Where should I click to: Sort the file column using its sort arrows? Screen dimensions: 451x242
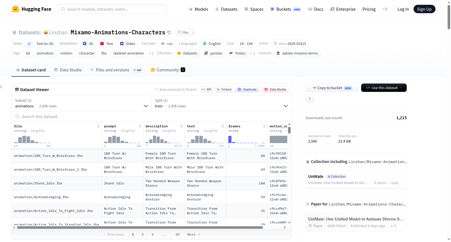point(98,126)
